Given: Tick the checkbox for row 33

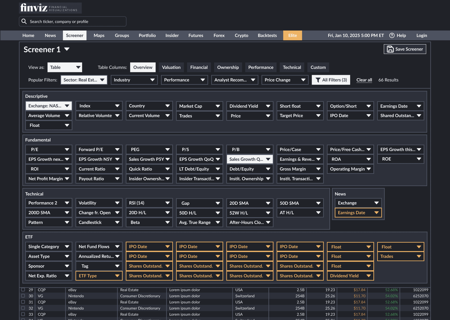Looking at the screenshot, I should pos(23,314).
